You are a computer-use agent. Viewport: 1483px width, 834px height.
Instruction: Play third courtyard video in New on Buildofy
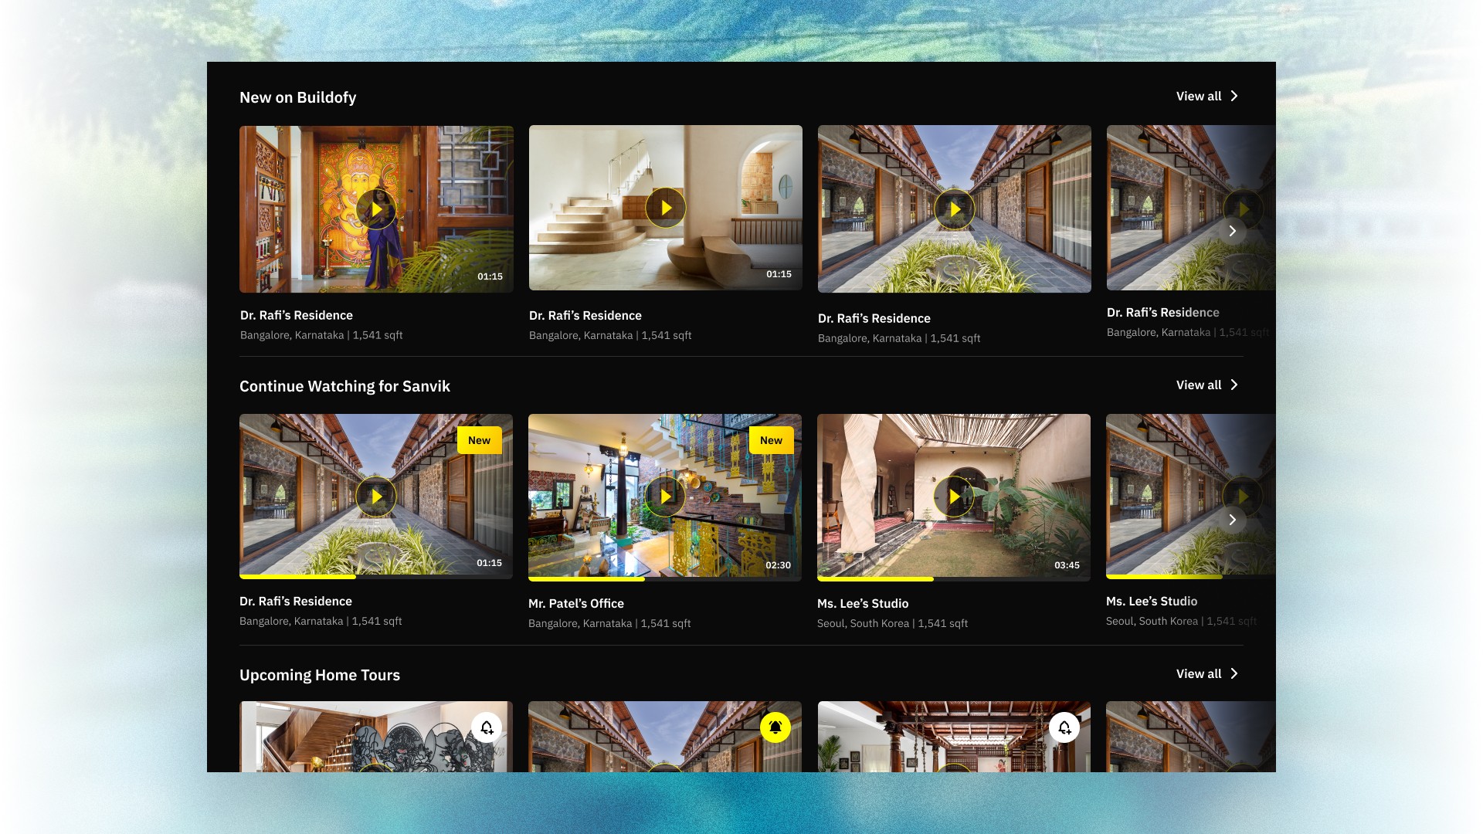[954, 209]
